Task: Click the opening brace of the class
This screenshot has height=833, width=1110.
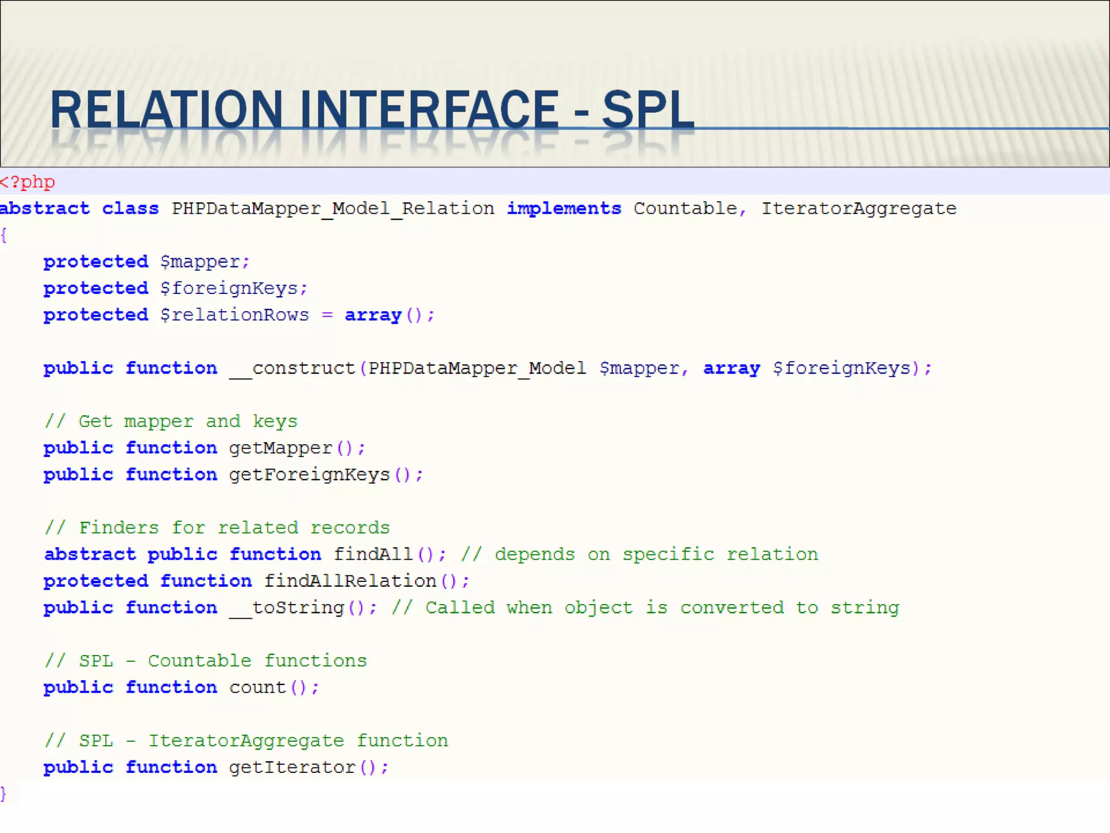Action: pyautogui.click(x=3, y=235)
